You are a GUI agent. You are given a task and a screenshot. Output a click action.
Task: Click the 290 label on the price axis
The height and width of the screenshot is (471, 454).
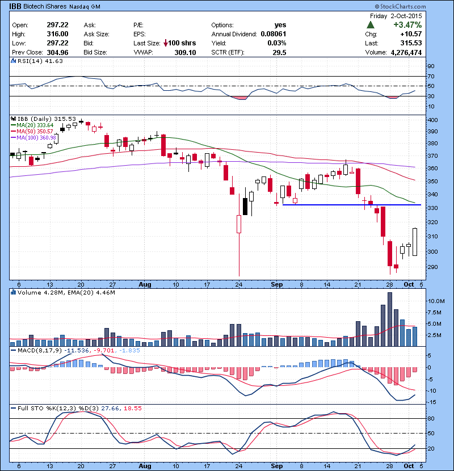click(432, 267)
